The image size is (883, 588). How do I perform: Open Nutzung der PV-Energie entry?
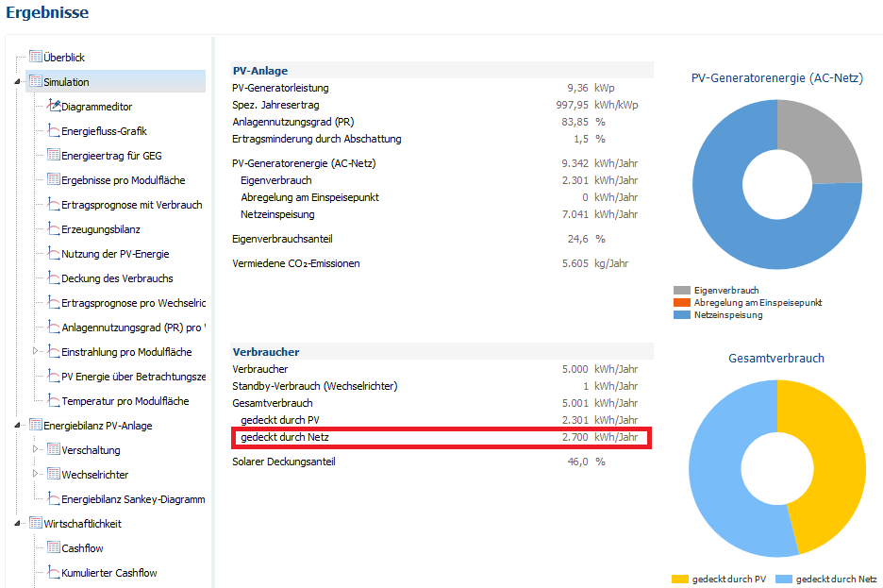pyautogui.click(x=115, y=254)
